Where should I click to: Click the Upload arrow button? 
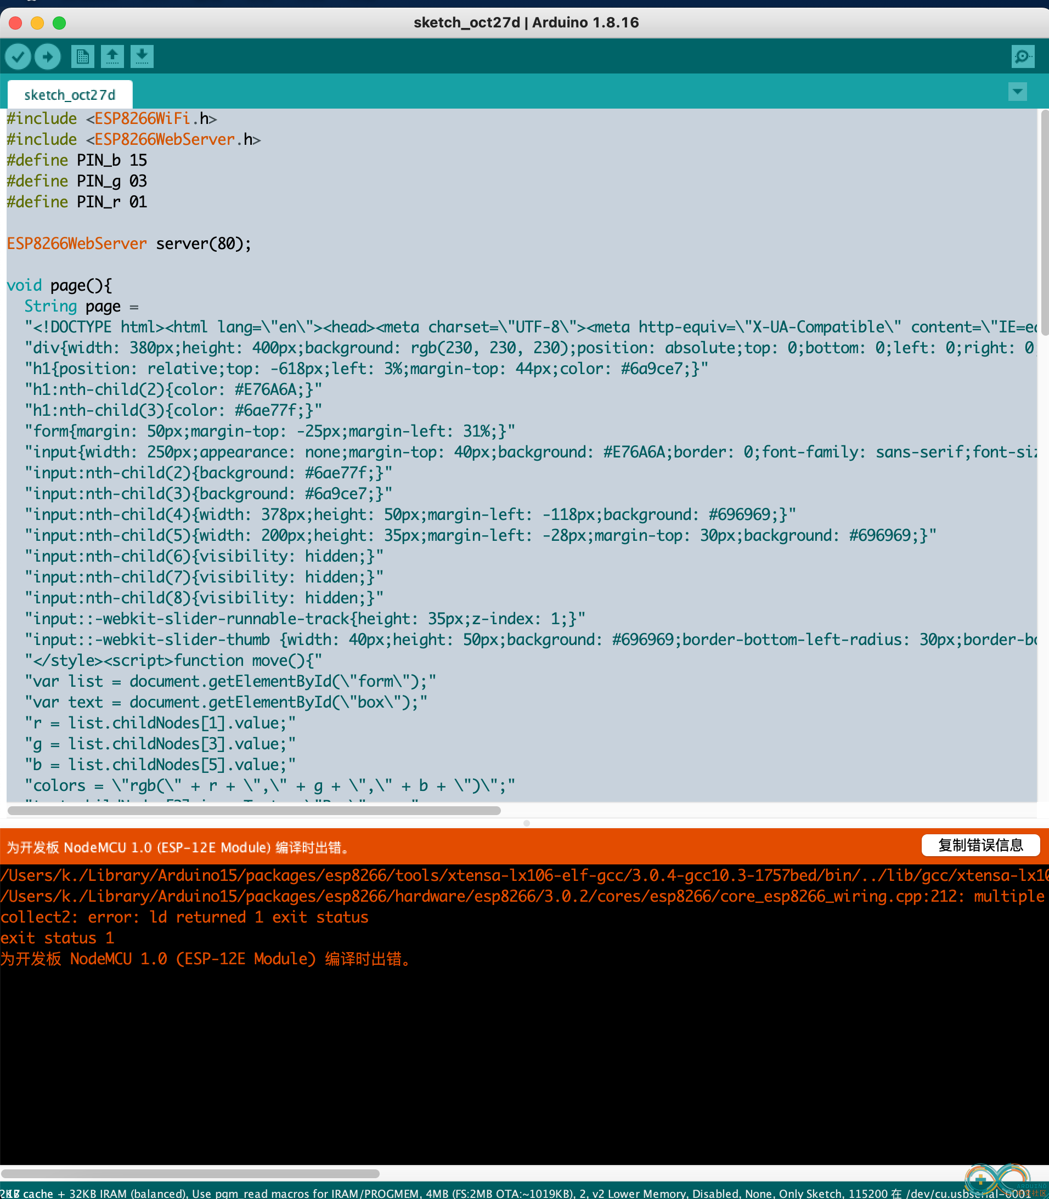tap(47, 56)
